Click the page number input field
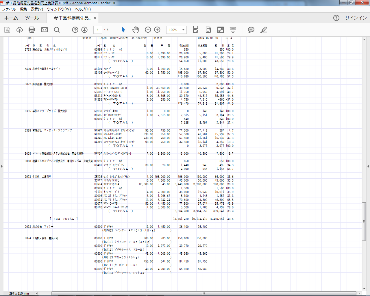Screen dimensions: 370x296 [98, 30]
